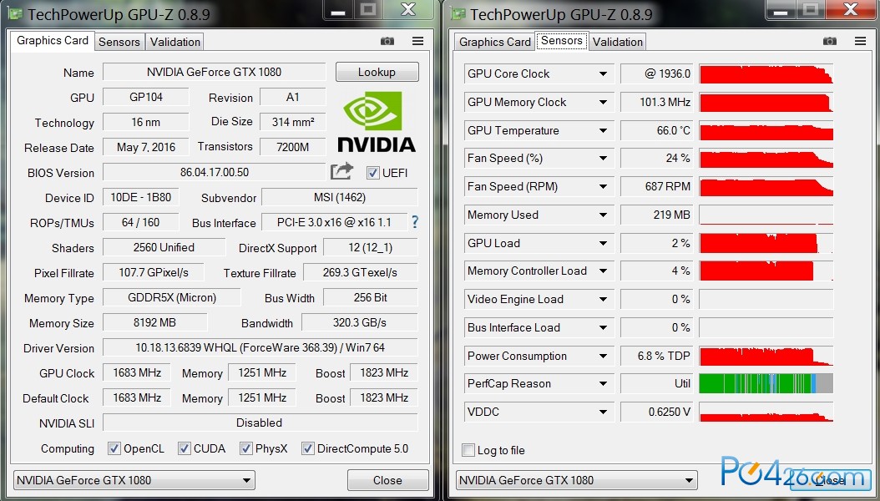The width and height of the screenshot is (880, 501).
Task: Toggle the DirectCompute 5.0 checkbox
Action: click(x=307, y=448)
